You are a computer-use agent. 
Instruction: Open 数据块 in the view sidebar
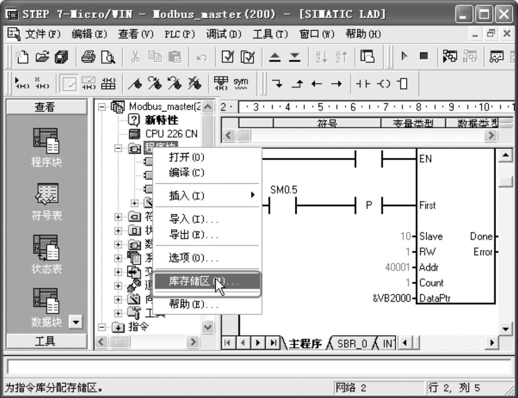point(46,308)
